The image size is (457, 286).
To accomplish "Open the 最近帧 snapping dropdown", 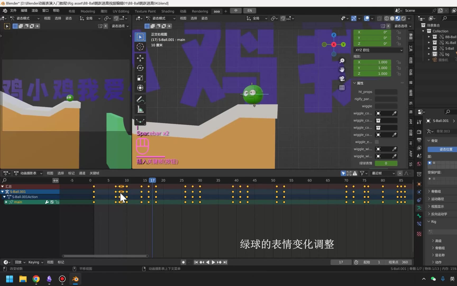I will (383, 173).
